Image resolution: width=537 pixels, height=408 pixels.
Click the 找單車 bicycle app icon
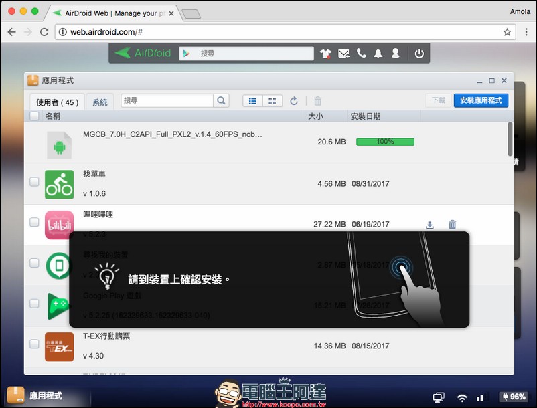pos(59,185)
